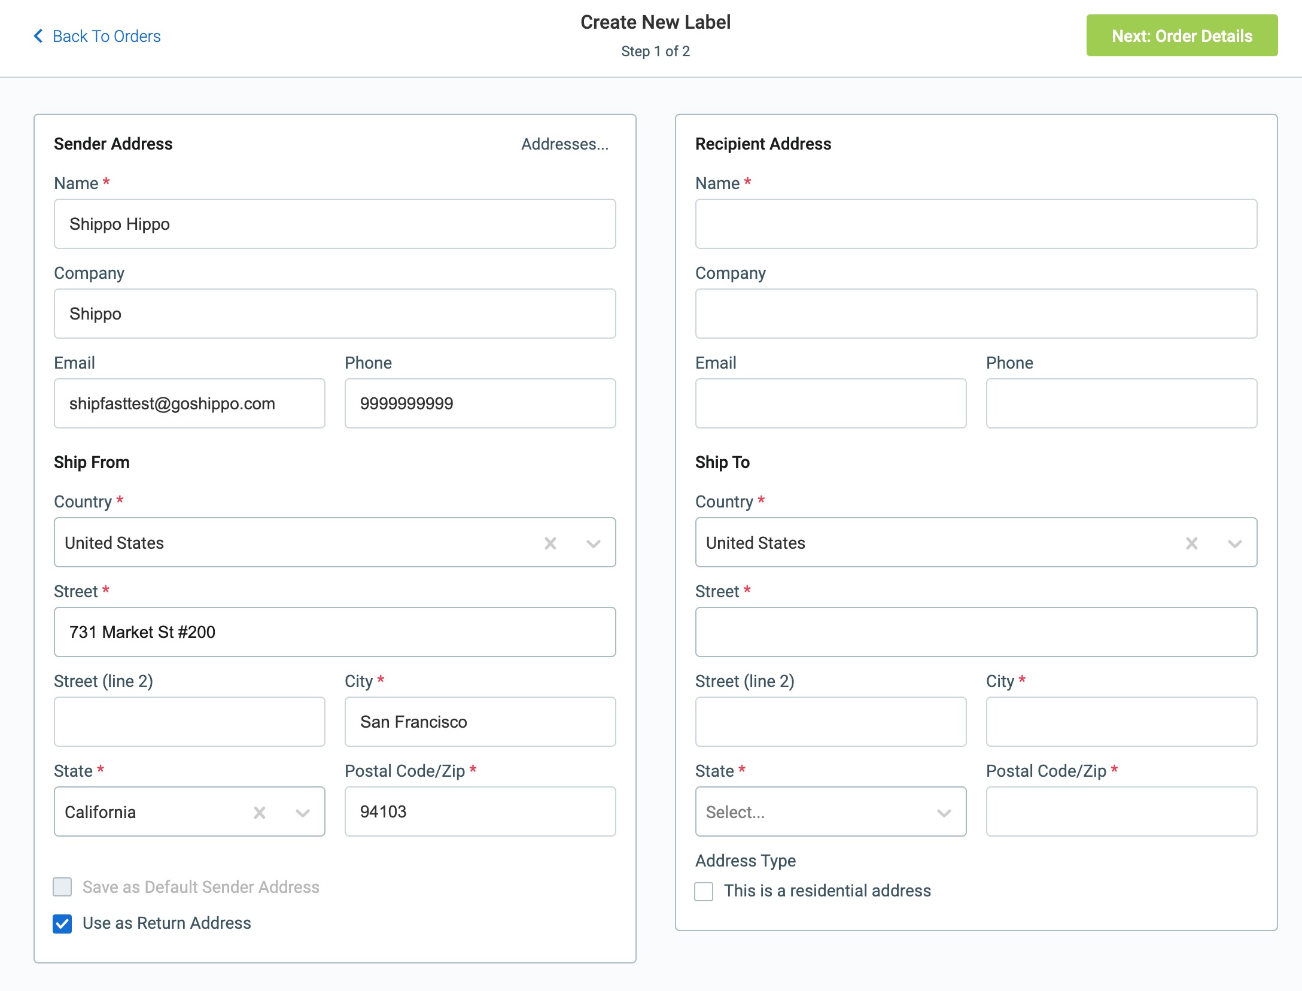The width and height of the screenshot is (1302, 991).
Task: Edit sender Postal Code 94103 field
Action: [x=480, y=811]
